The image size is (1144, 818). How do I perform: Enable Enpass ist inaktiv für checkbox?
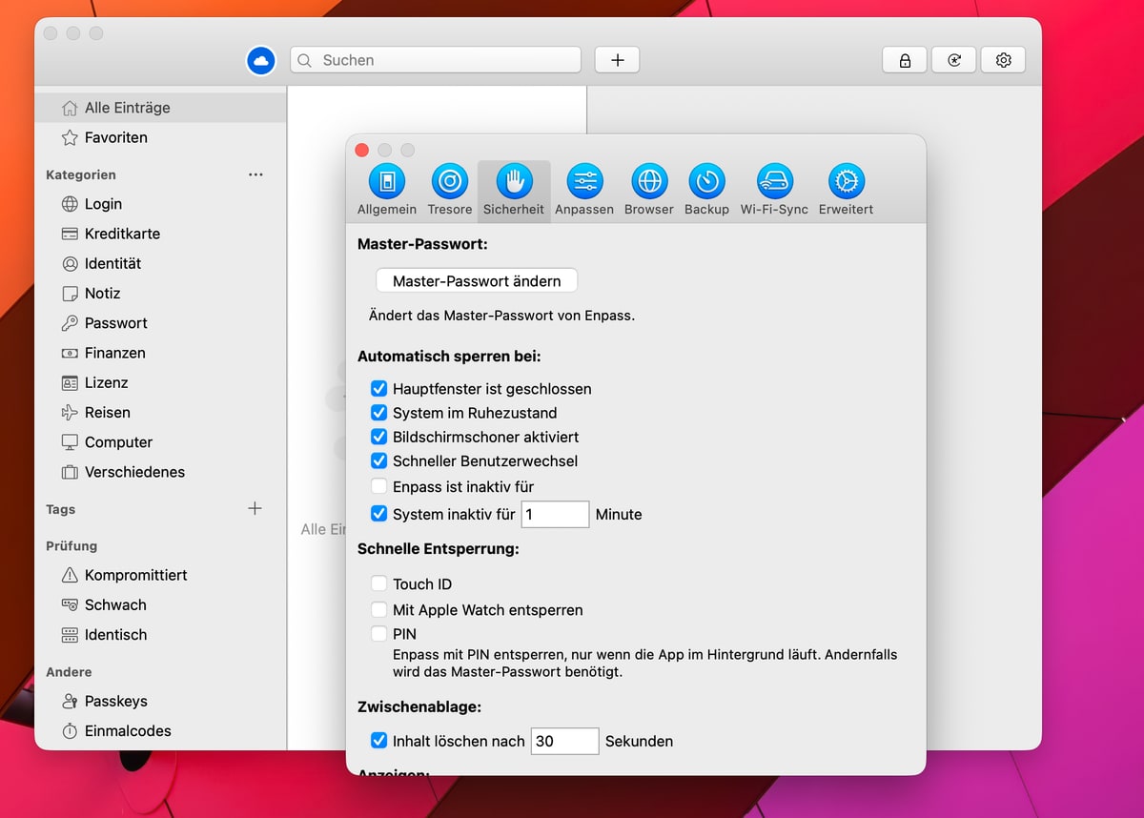pos(379,486)
